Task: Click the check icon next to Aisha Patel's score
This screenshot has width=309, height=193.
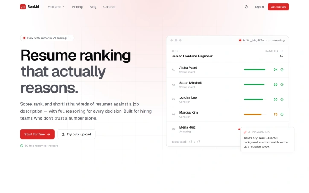Action: (282, 70)
